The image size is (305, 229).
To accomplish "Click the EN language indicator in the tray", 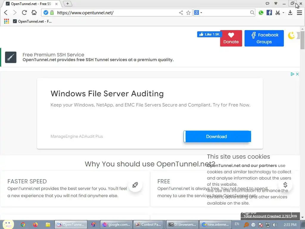I will (237, 224).
